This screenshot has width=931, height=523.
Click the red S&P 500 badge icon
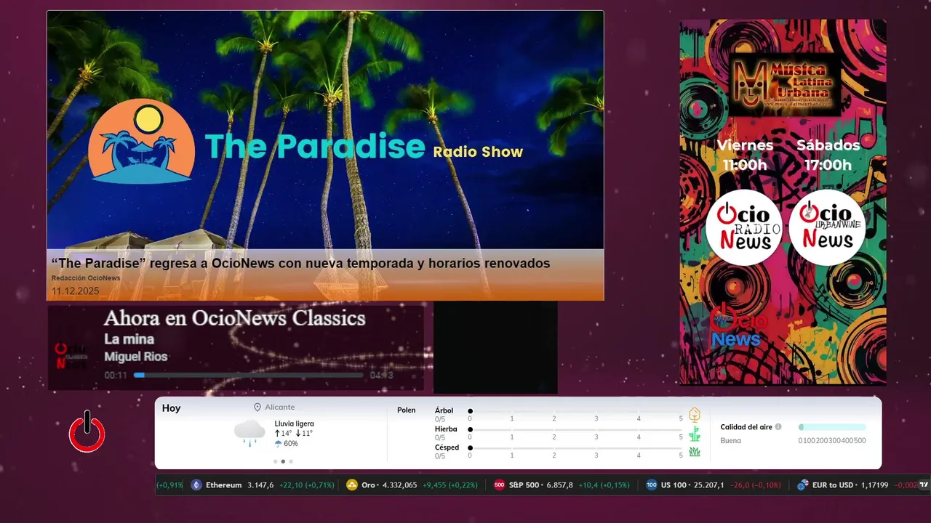[499, 485]
